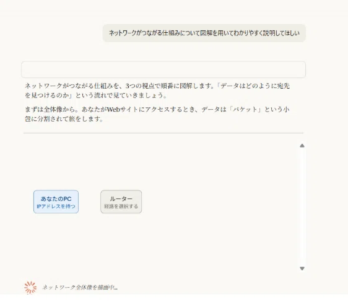Click the user message bubble about ネットワーク
Image resolution: width=348 pixels, height=302 pixels.
pyautogui.click(x=204, y=33)
